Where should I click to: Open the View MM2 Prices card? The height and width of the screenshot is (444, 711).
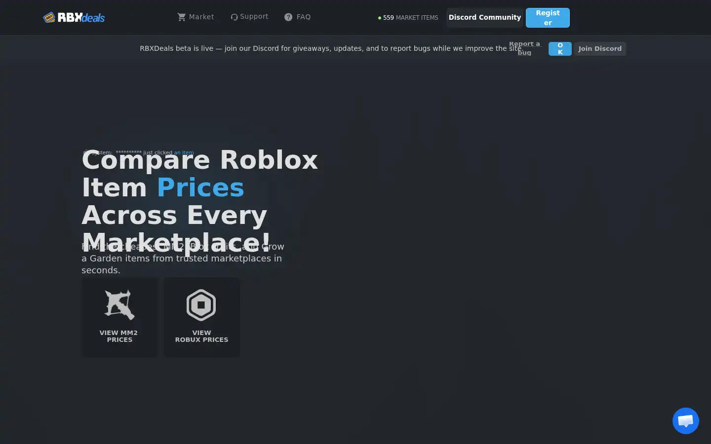[119, 317]
